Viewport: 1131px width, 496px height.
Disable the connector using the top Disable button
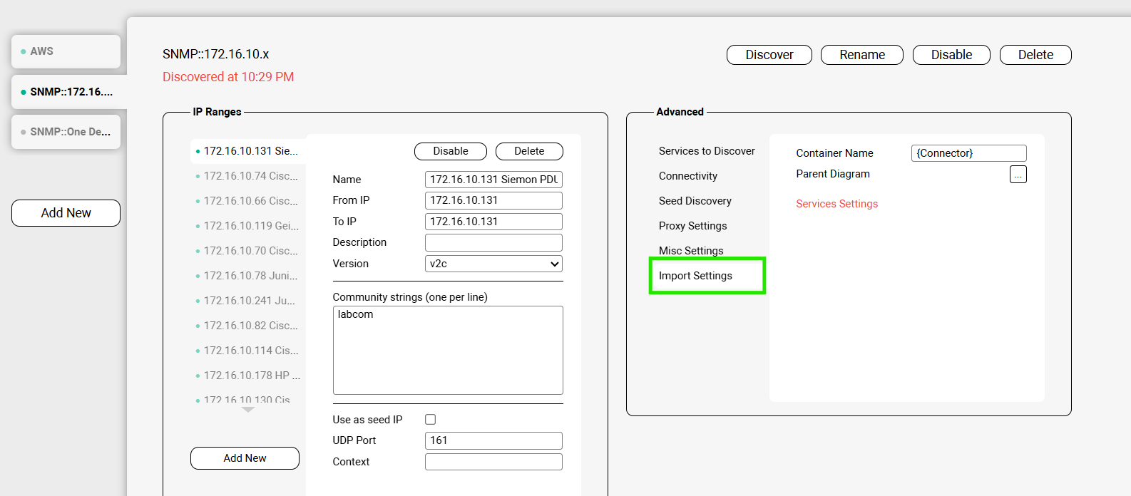[951, 55]
